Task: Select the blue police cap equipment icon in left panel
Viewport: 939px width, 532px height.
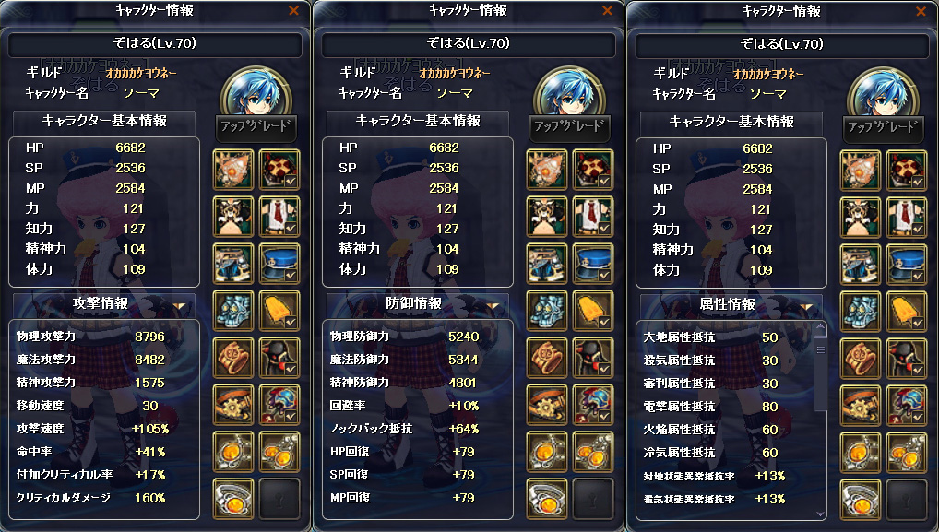Action: click(x=279, y=264)
